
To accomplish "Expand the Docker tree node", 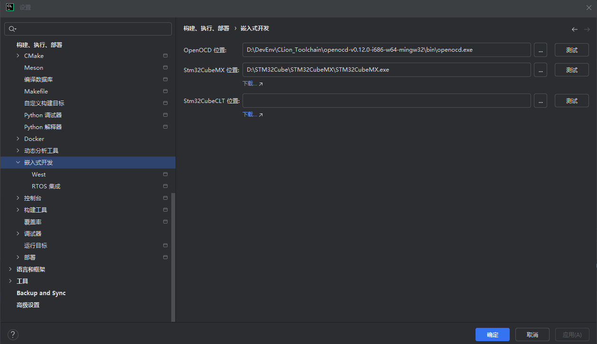I will pyautogui.click(x=18, y=139).
